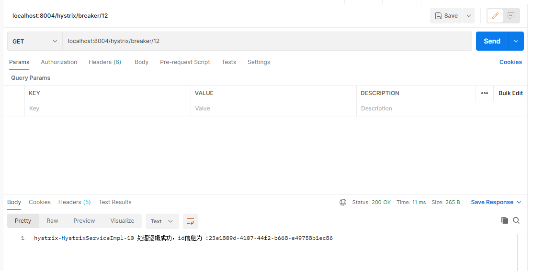Select the Visualize view

[122, 221]
